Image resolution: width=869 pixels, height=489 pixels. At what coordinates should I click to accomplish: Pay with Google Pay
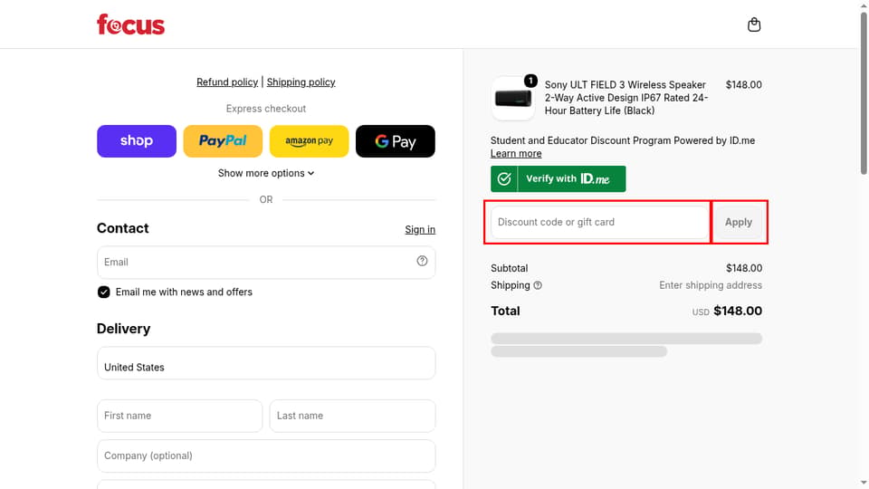click(x=396, y=141)
